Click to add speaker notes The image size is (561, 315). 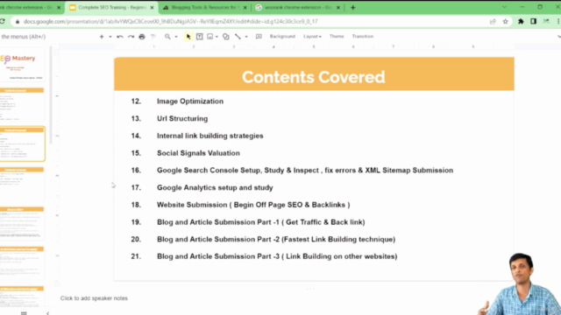(94, 298)
